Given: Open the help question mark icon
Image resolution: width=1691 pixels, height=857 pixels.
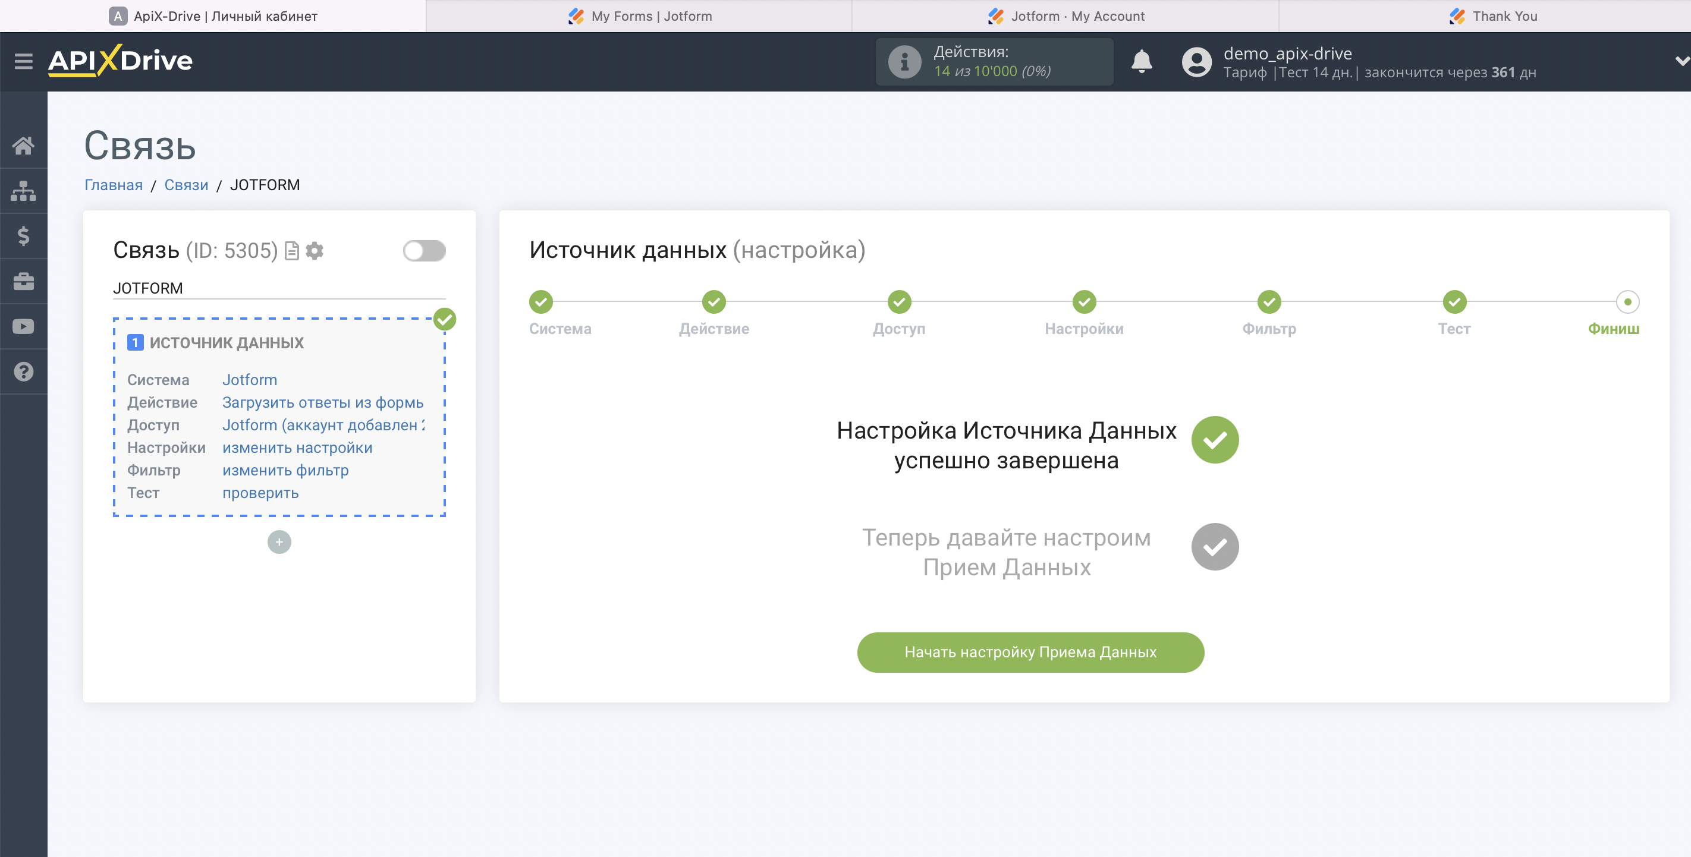Looking at the screenshot, I should click(x=24, y=371).
